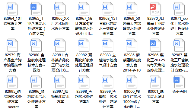Click label '82995_铜冶炼废水处理方案-secret'
The height and width of the screenshot is (111, 191).
click(13, 99)
